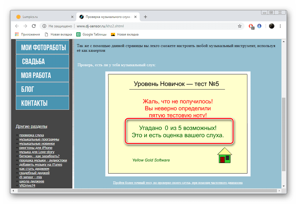Reload the current page

34,26
